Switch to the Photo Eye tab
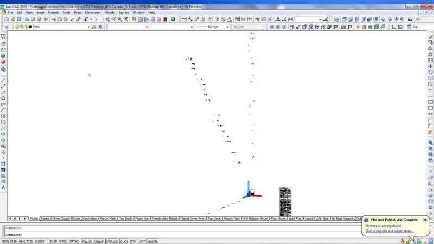Image resolution: width=434 pixels, height=244 pixels. [142, 219]
